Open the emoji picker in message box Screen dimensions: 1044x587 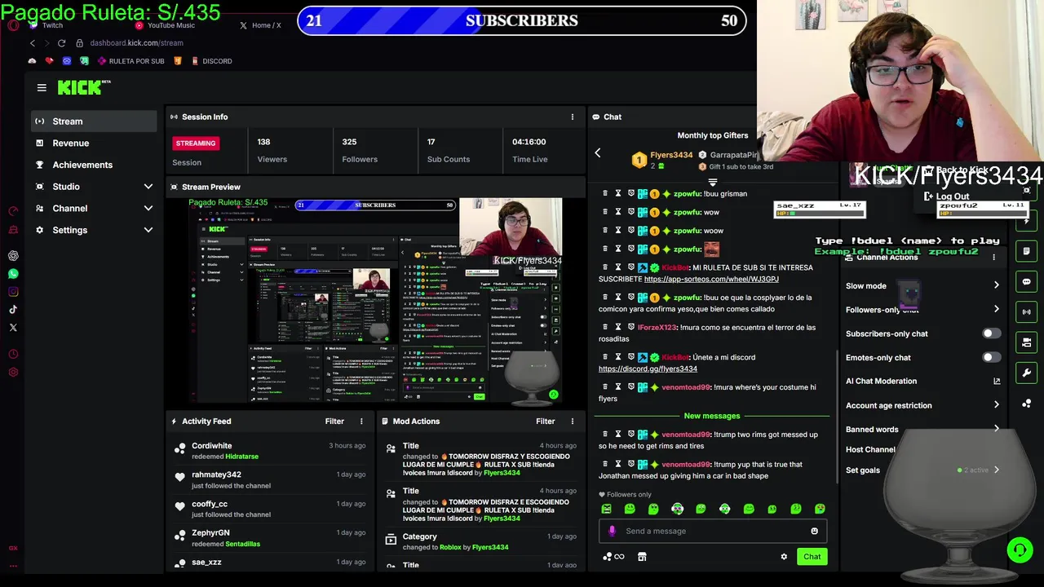tap(814, 531)
